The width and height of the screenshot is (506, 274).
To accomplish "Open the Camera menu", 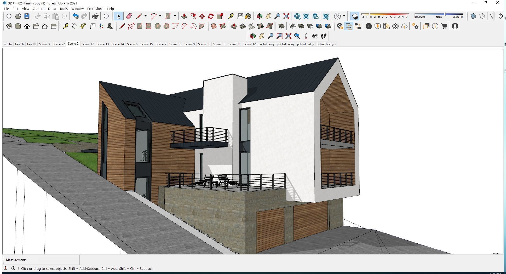I will tap(38, 9).
